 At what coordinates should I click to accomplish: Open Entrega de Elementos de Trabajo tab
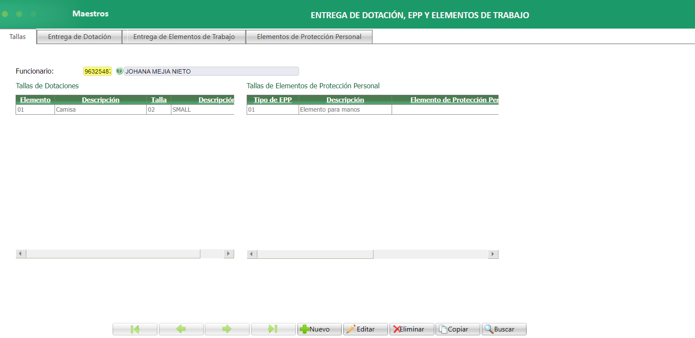click(x=184, y=37)
